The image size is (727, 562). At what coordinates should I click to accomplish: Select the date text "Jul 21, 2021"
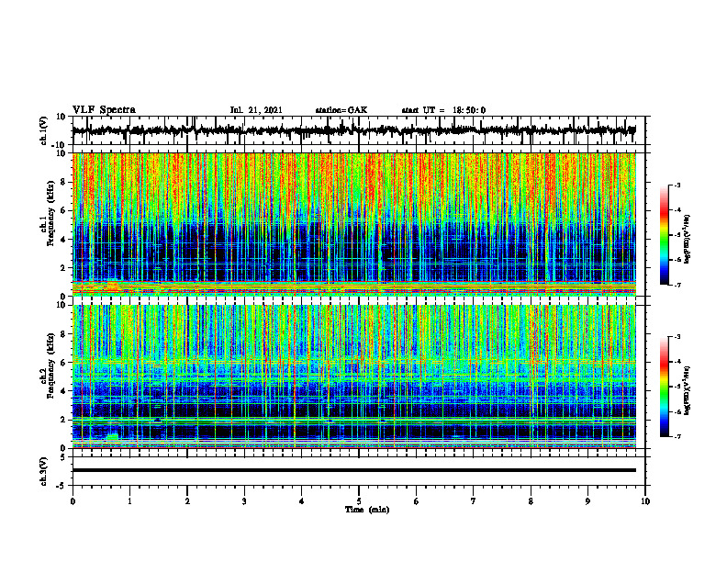256,110
